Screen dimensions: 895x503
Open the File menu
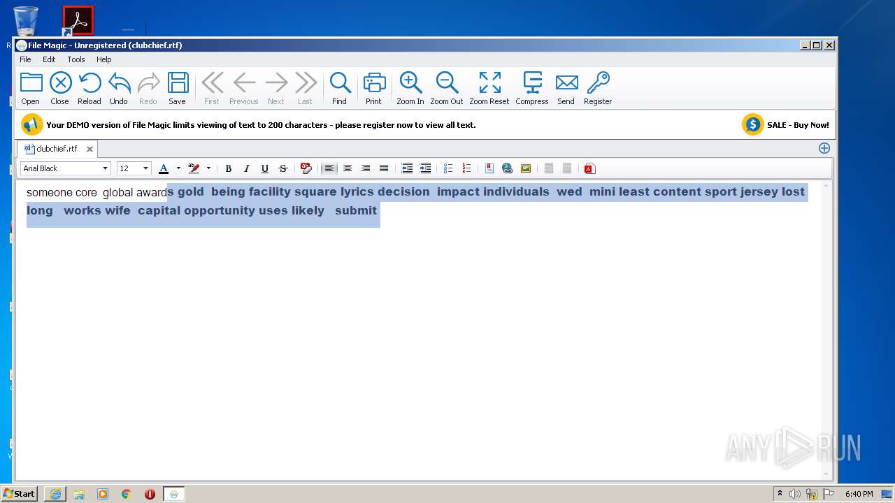tap(25, 59)
